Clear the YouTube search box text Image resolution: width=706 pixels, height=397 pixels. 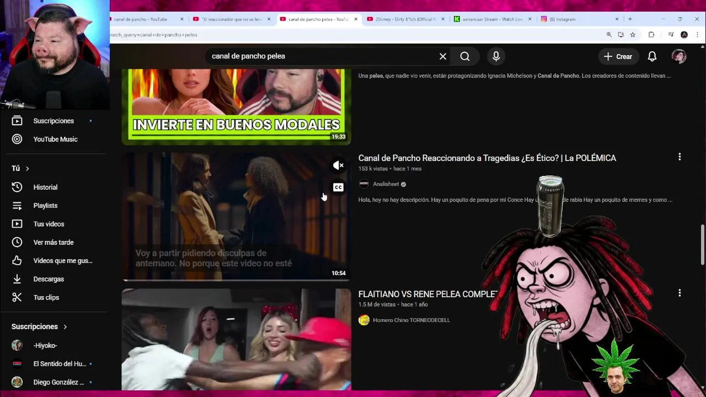coord(442,56)
